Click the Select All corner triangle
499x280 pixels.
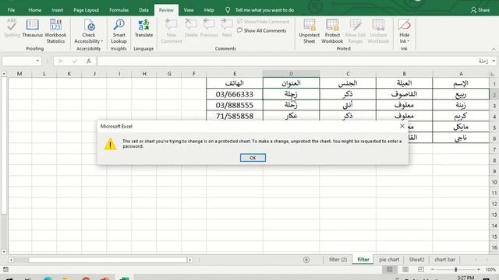(493, 74)
